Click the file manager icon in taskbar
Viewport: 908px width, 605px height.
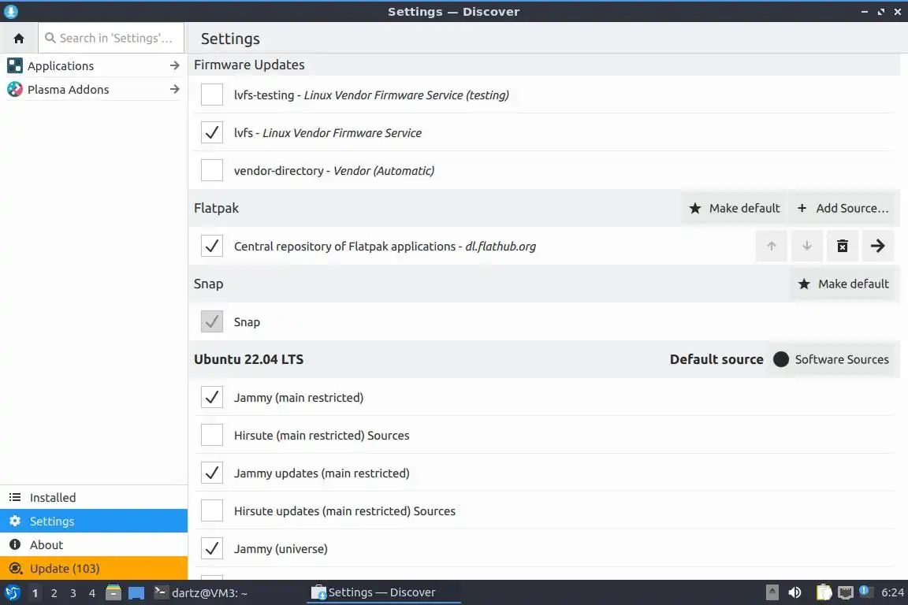tap(113, 592)
